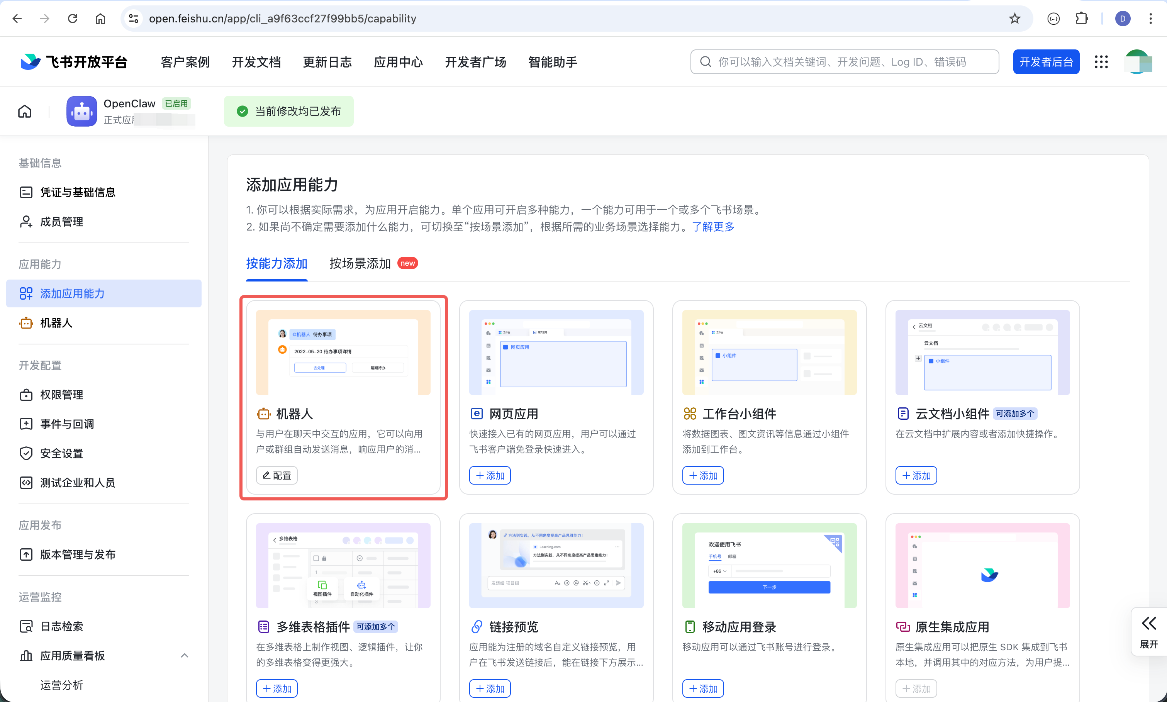Click the 当前修改均已发布 status badge
The image size is (1167, 702).
288,111
